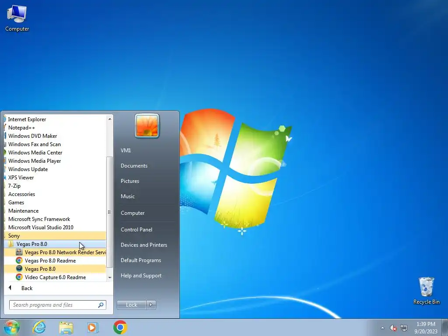The width and height of the screenshot is (448, 336).
Task: Click the Network Render Service icon
Action: click(19, 252)
